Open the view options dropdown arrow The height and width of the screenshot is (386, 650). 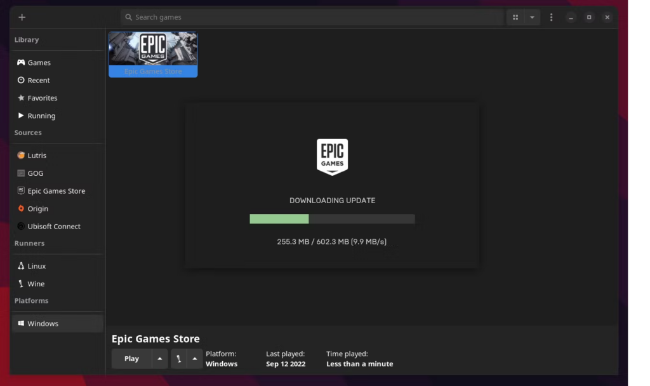point(533,17)
